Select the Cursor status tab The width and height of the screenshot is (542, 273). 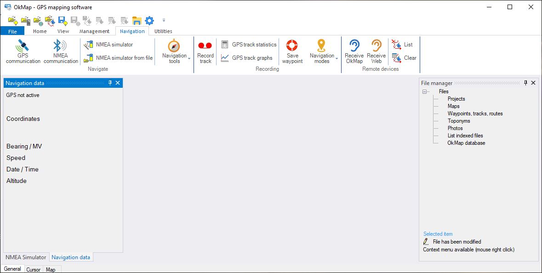(x=34, y=269)
